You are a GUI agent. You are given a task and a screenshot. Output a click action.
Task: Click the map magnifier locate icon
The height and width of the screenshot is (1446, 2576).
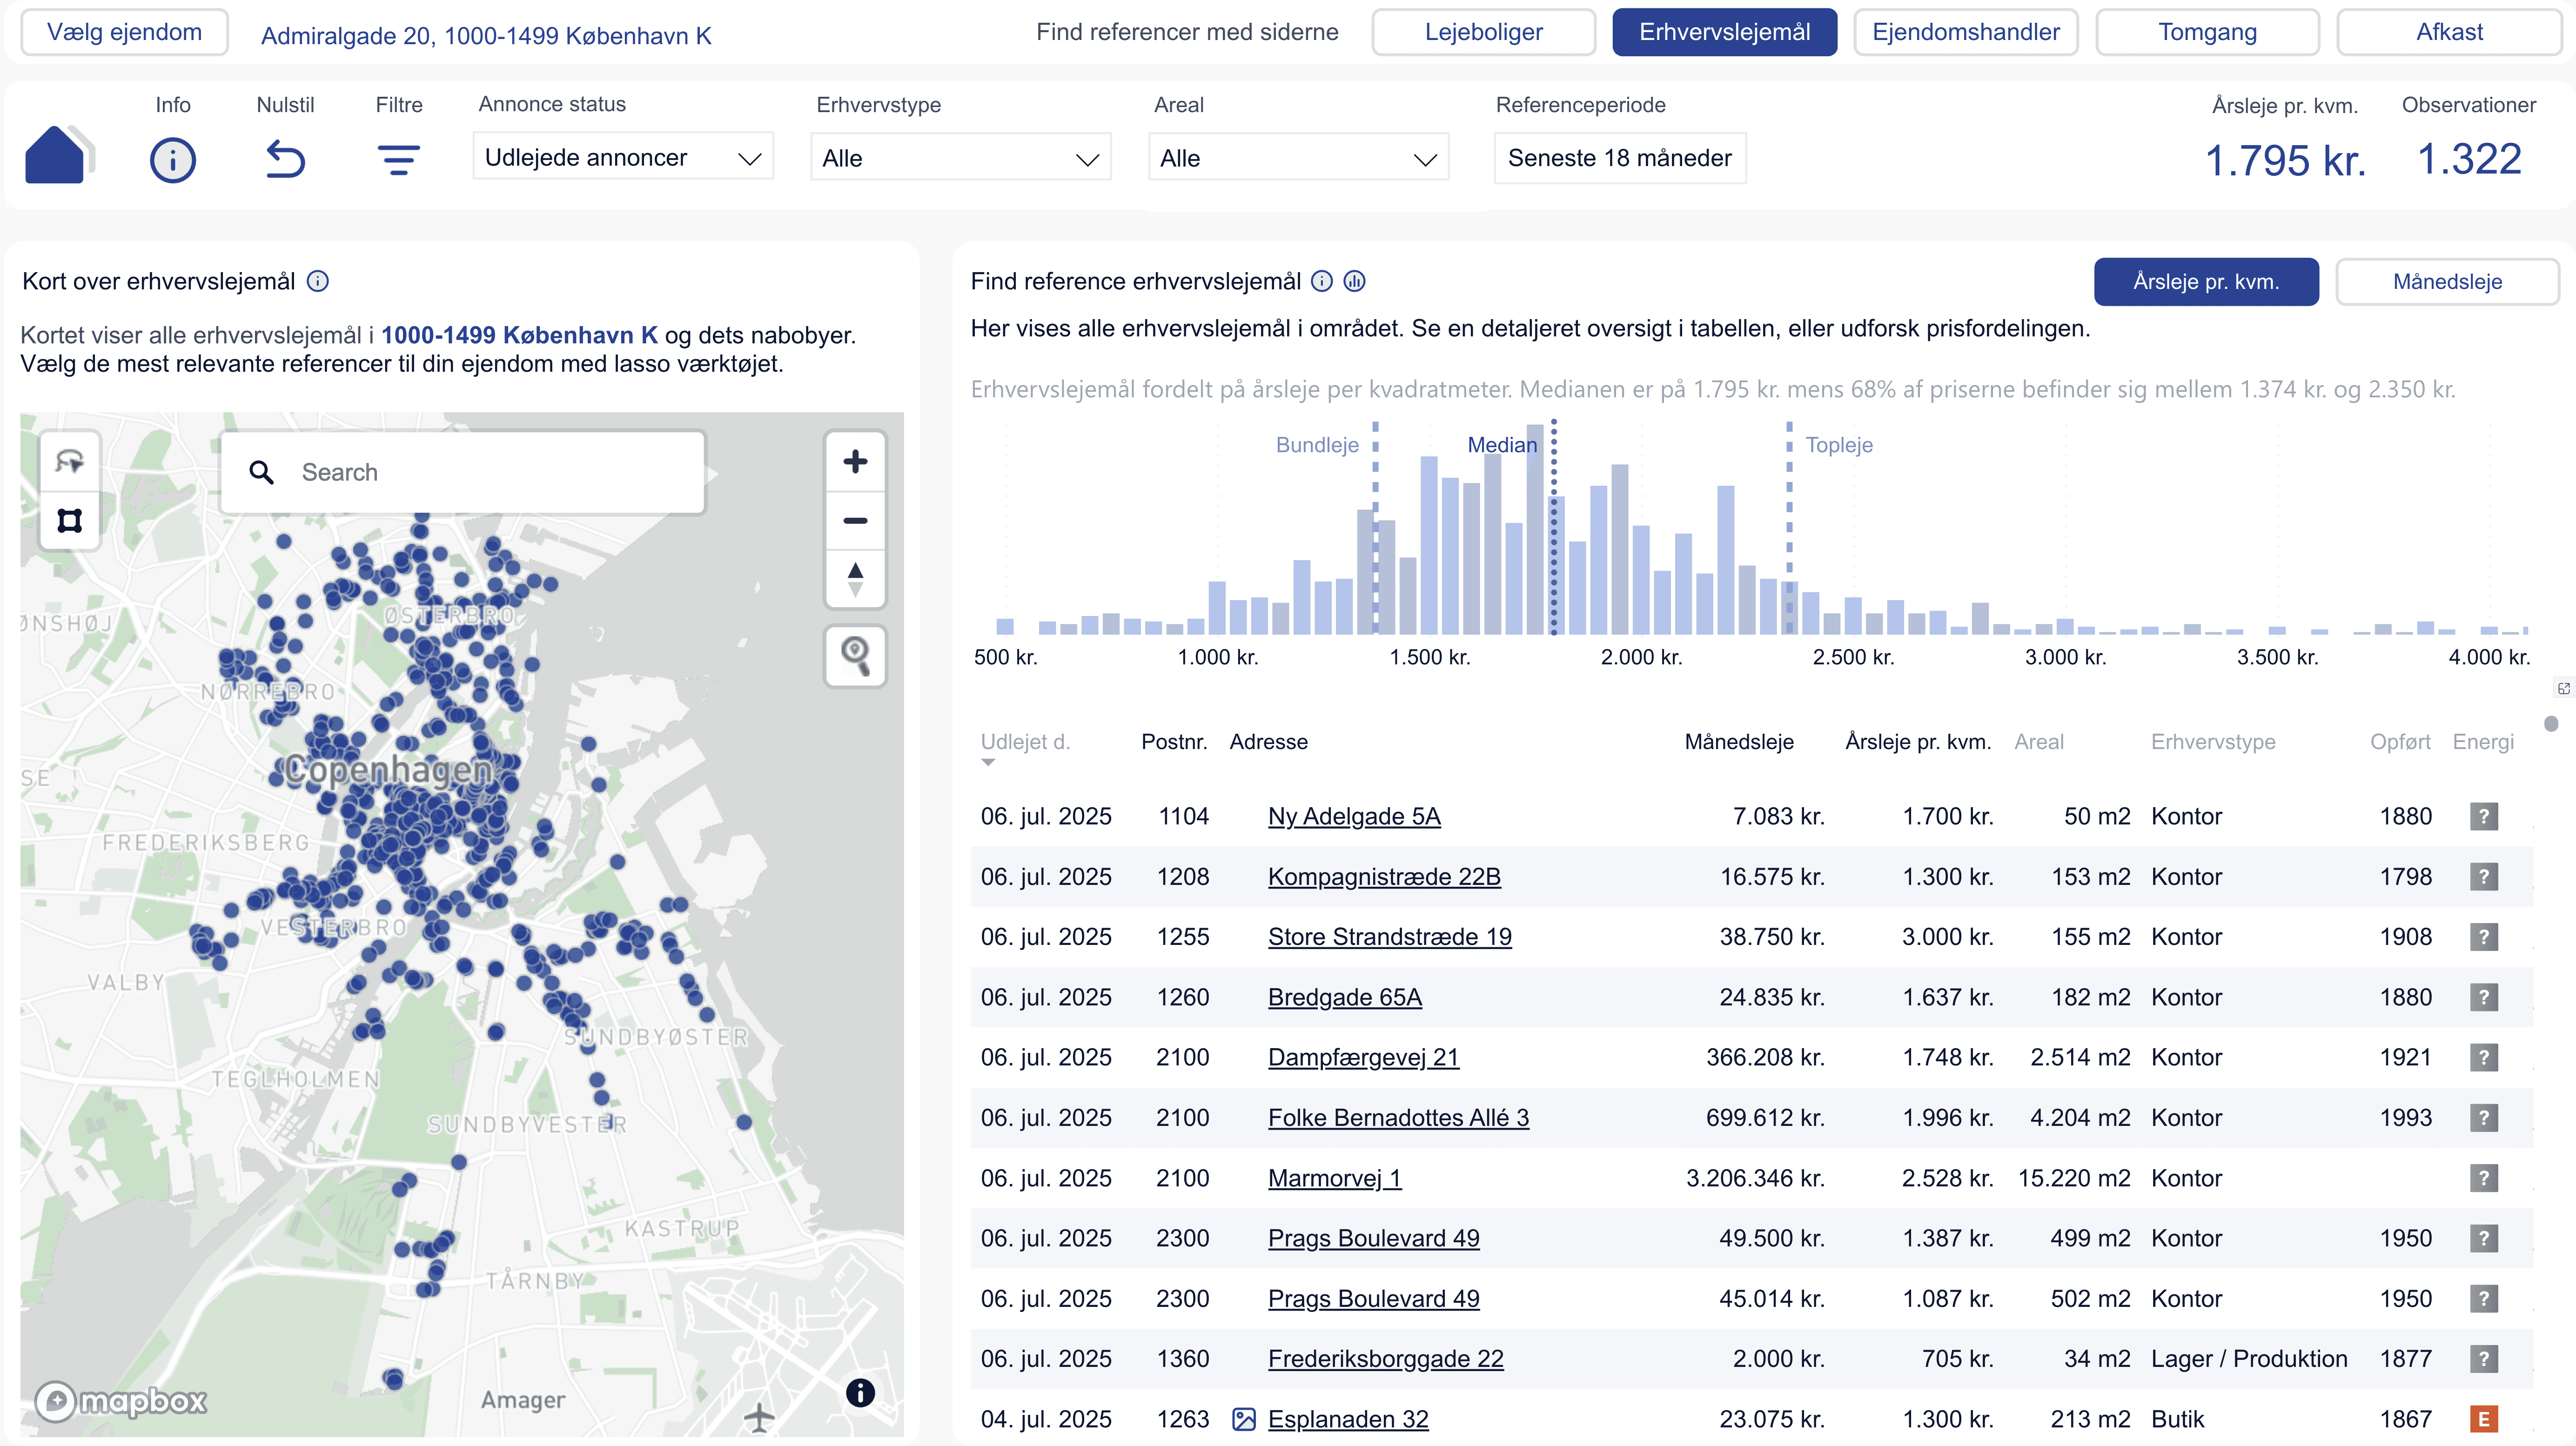coord(855,656)
